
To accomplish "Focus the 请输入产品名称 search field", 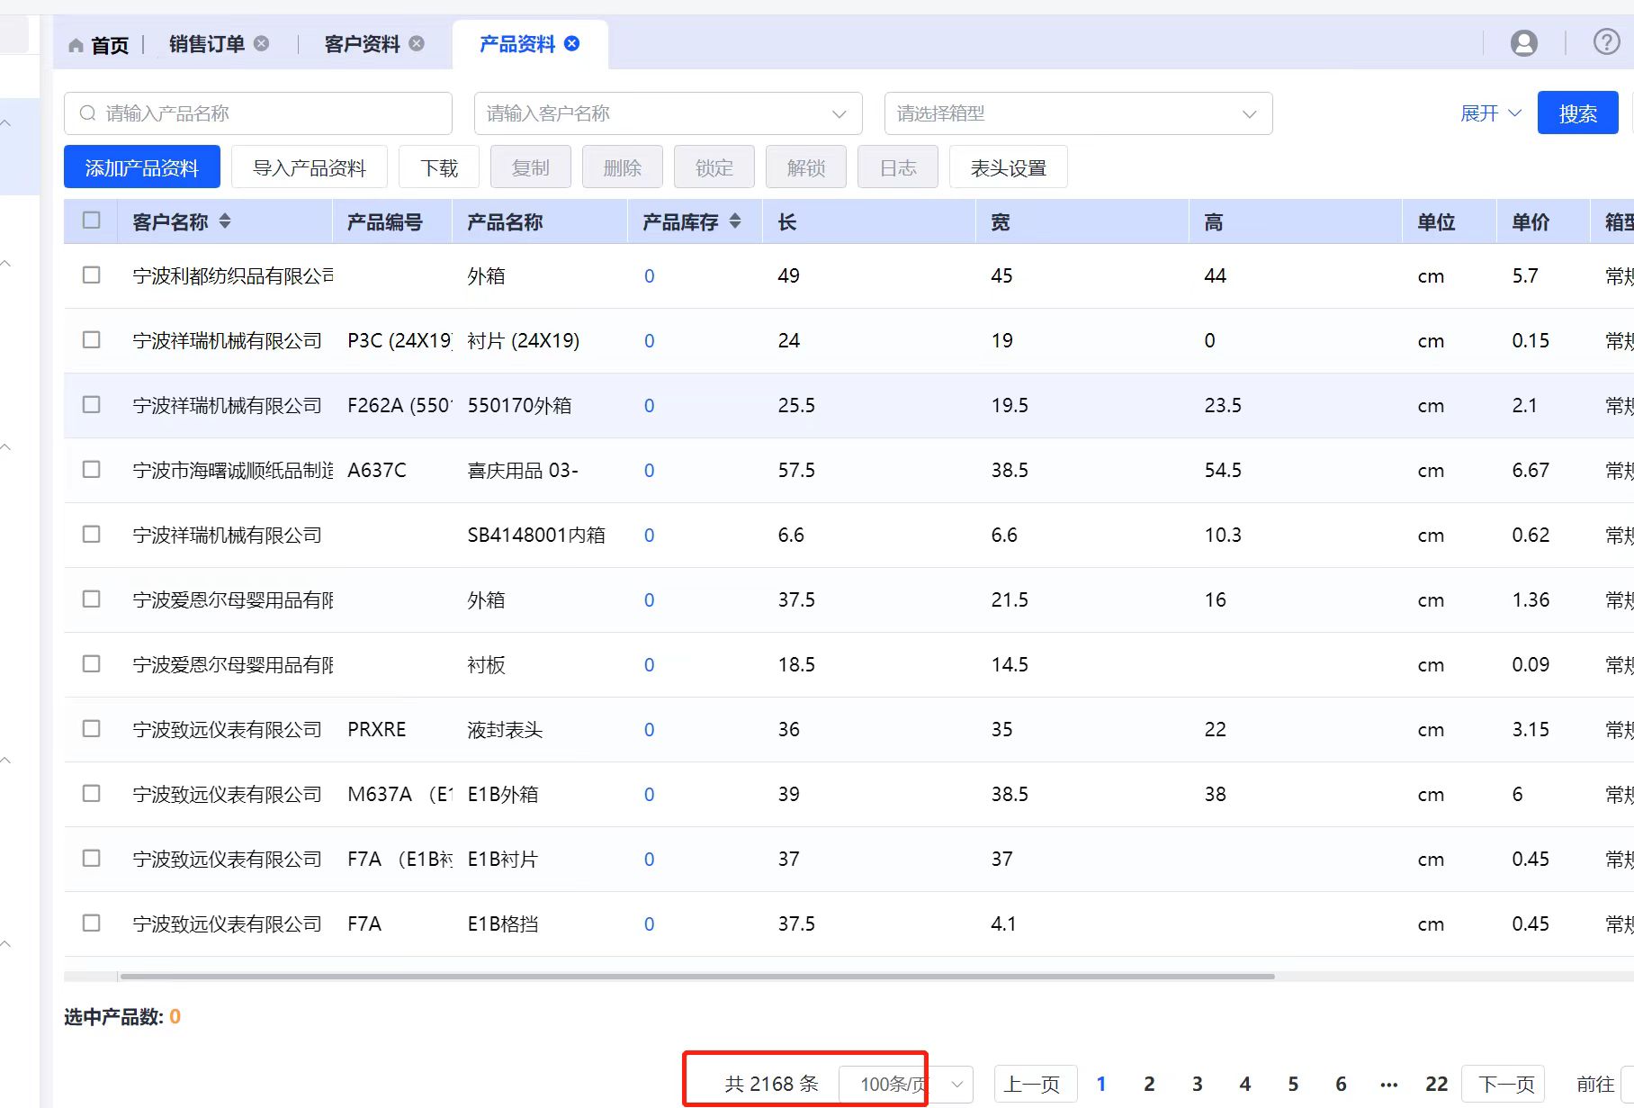I will click(x=258, y=113).
